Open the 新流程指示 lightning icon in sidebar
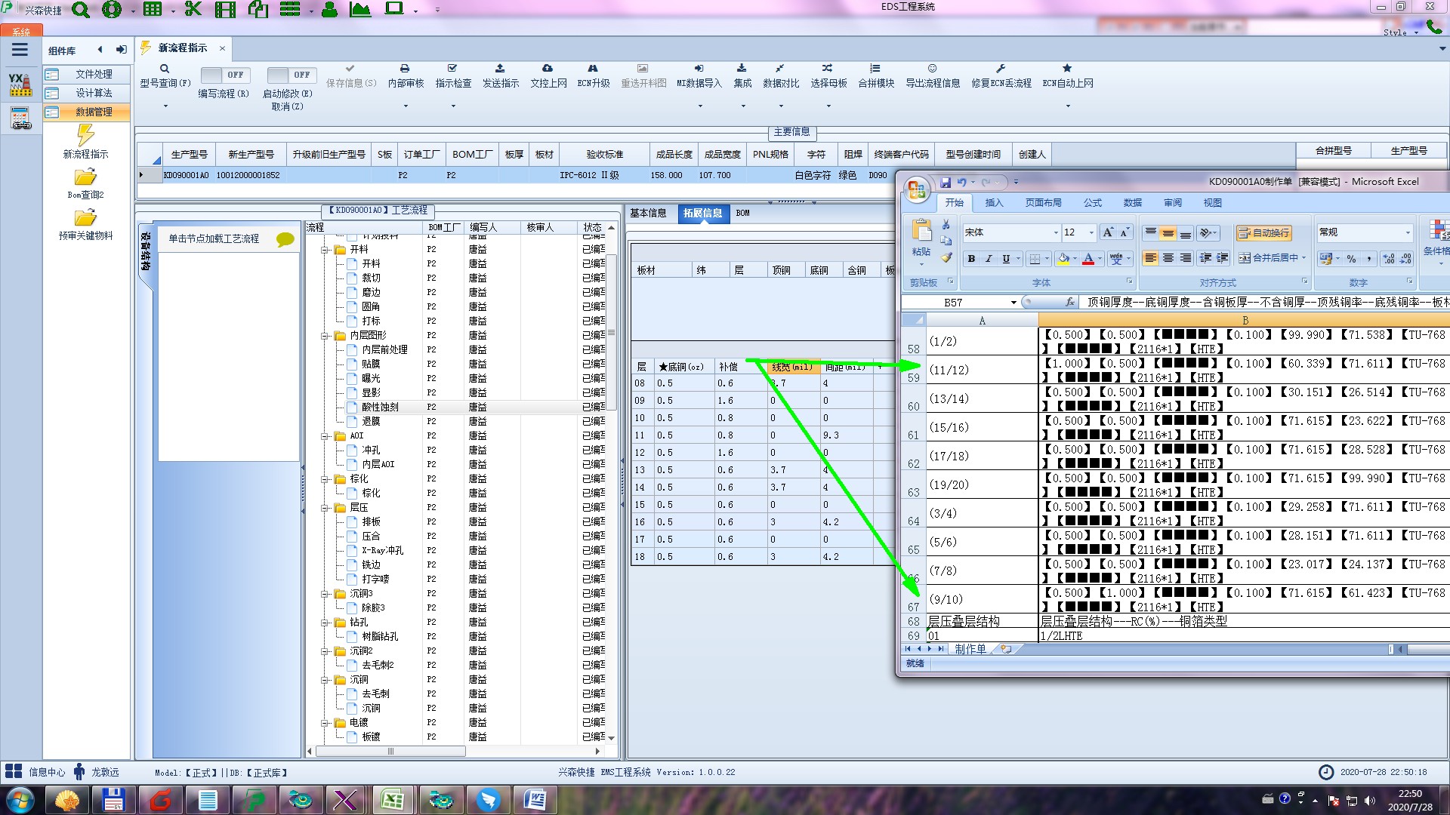Image resolution: width=1450 pixels, height=815 pixels. click(x=85, y=136)
